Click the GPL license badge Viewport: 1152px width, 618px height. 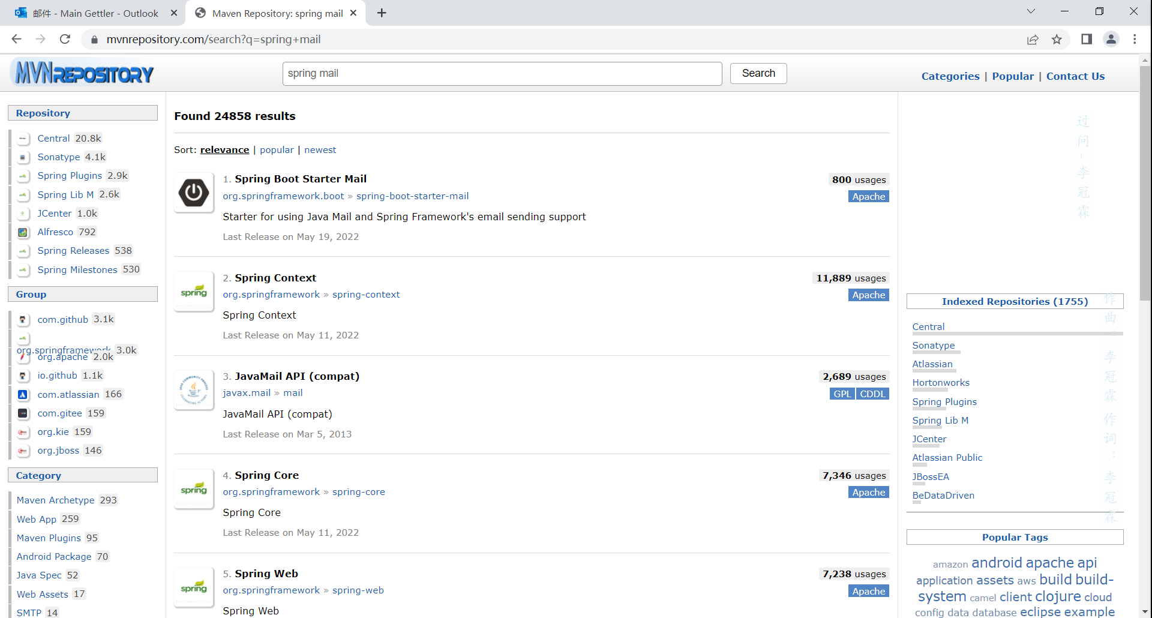point(842,394)
